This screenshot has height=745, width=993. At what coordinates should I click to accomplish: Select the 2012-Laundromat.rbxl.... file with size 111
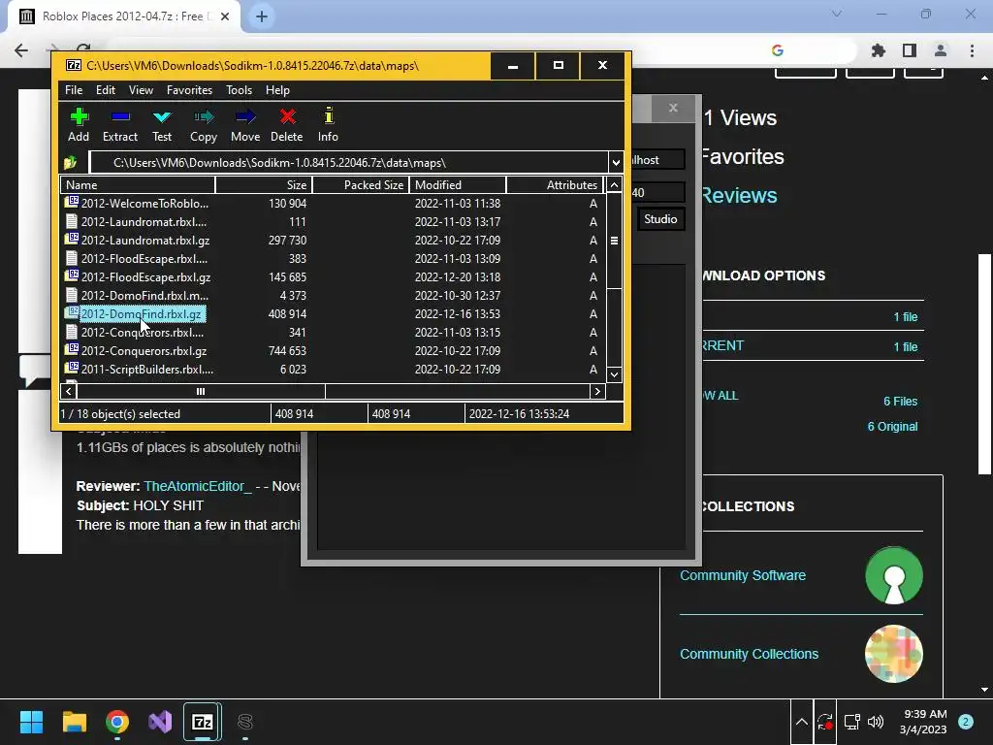(333, 222)
